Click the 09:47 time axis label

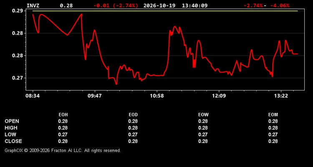coord(95,96)
